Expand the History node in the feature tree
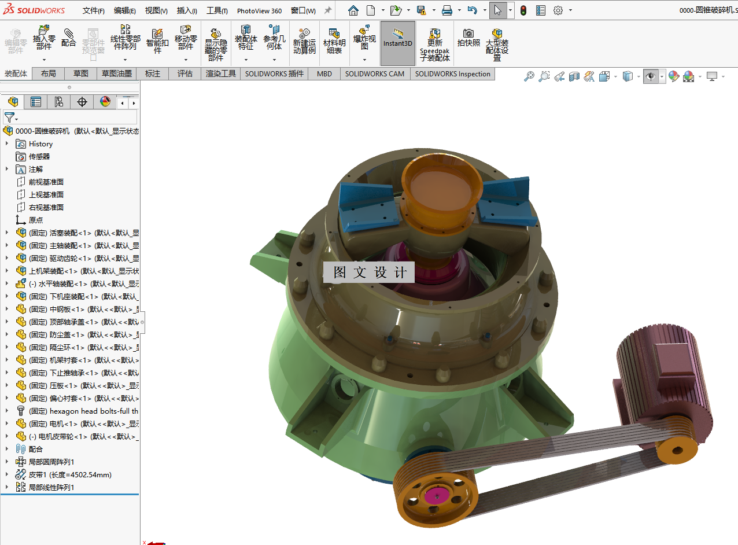The width and height of the screenshot is (738, 545). (x=7, y=143)
